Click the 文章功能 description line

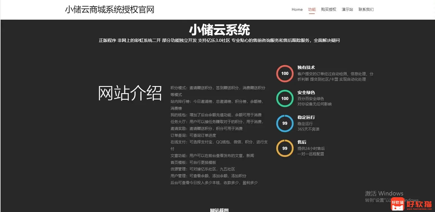212,156
